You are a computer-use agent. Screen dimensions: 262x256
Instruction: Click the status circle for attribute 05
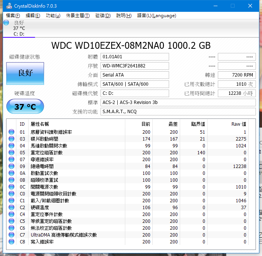point(11,152)
